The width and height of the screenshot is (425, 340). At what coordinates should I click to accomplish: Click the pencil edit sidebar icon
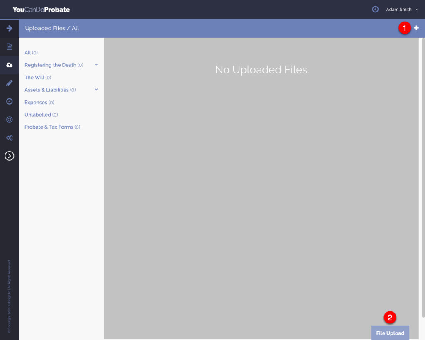(x=9, y=83)
